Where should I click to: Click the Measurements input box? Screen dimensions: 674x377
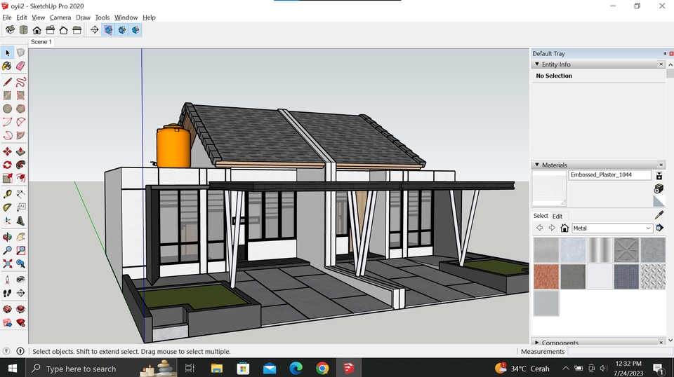pyautogui.click(x=619, y=351)
